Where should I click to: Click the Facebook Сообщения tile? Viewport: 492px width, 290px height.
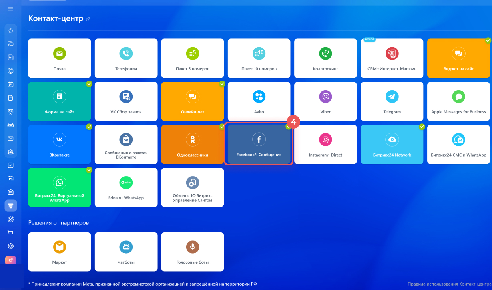259,144
